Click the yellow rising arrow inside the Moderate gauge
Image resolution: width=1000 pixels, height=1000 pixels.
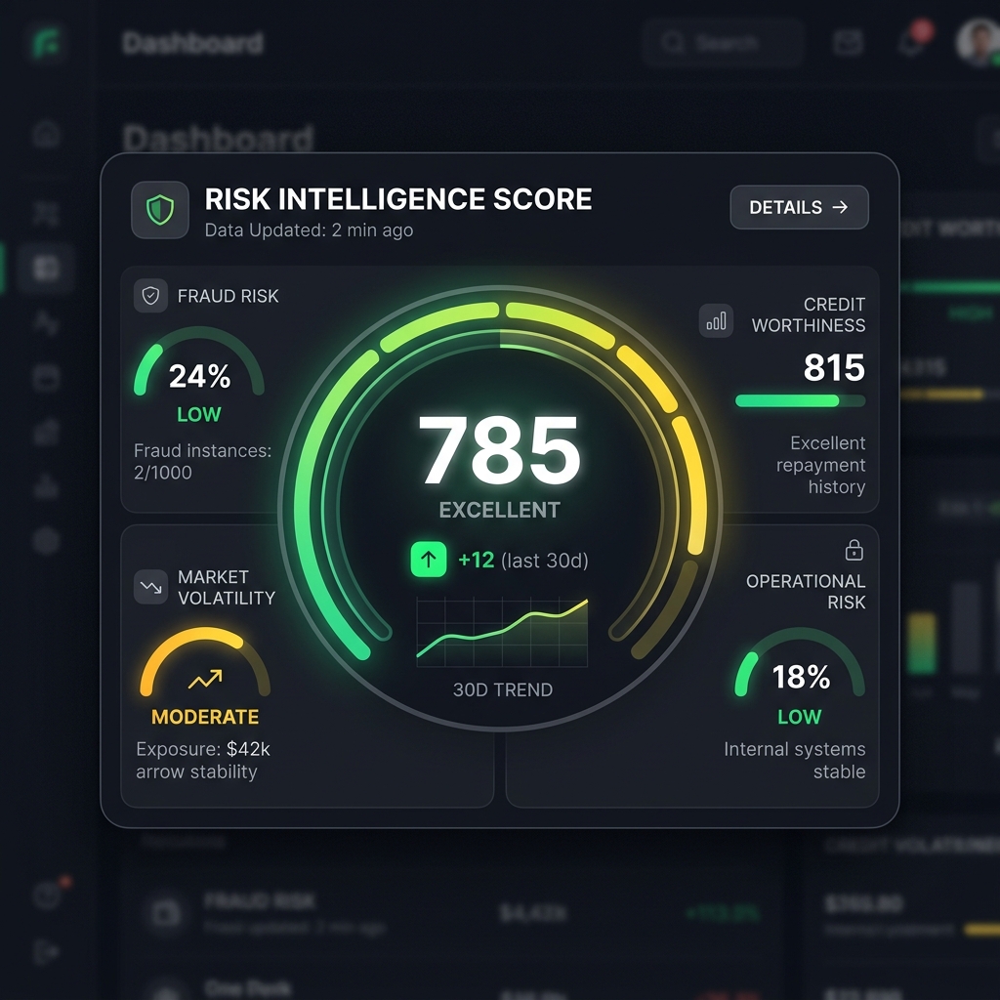(x=205, y=680)
